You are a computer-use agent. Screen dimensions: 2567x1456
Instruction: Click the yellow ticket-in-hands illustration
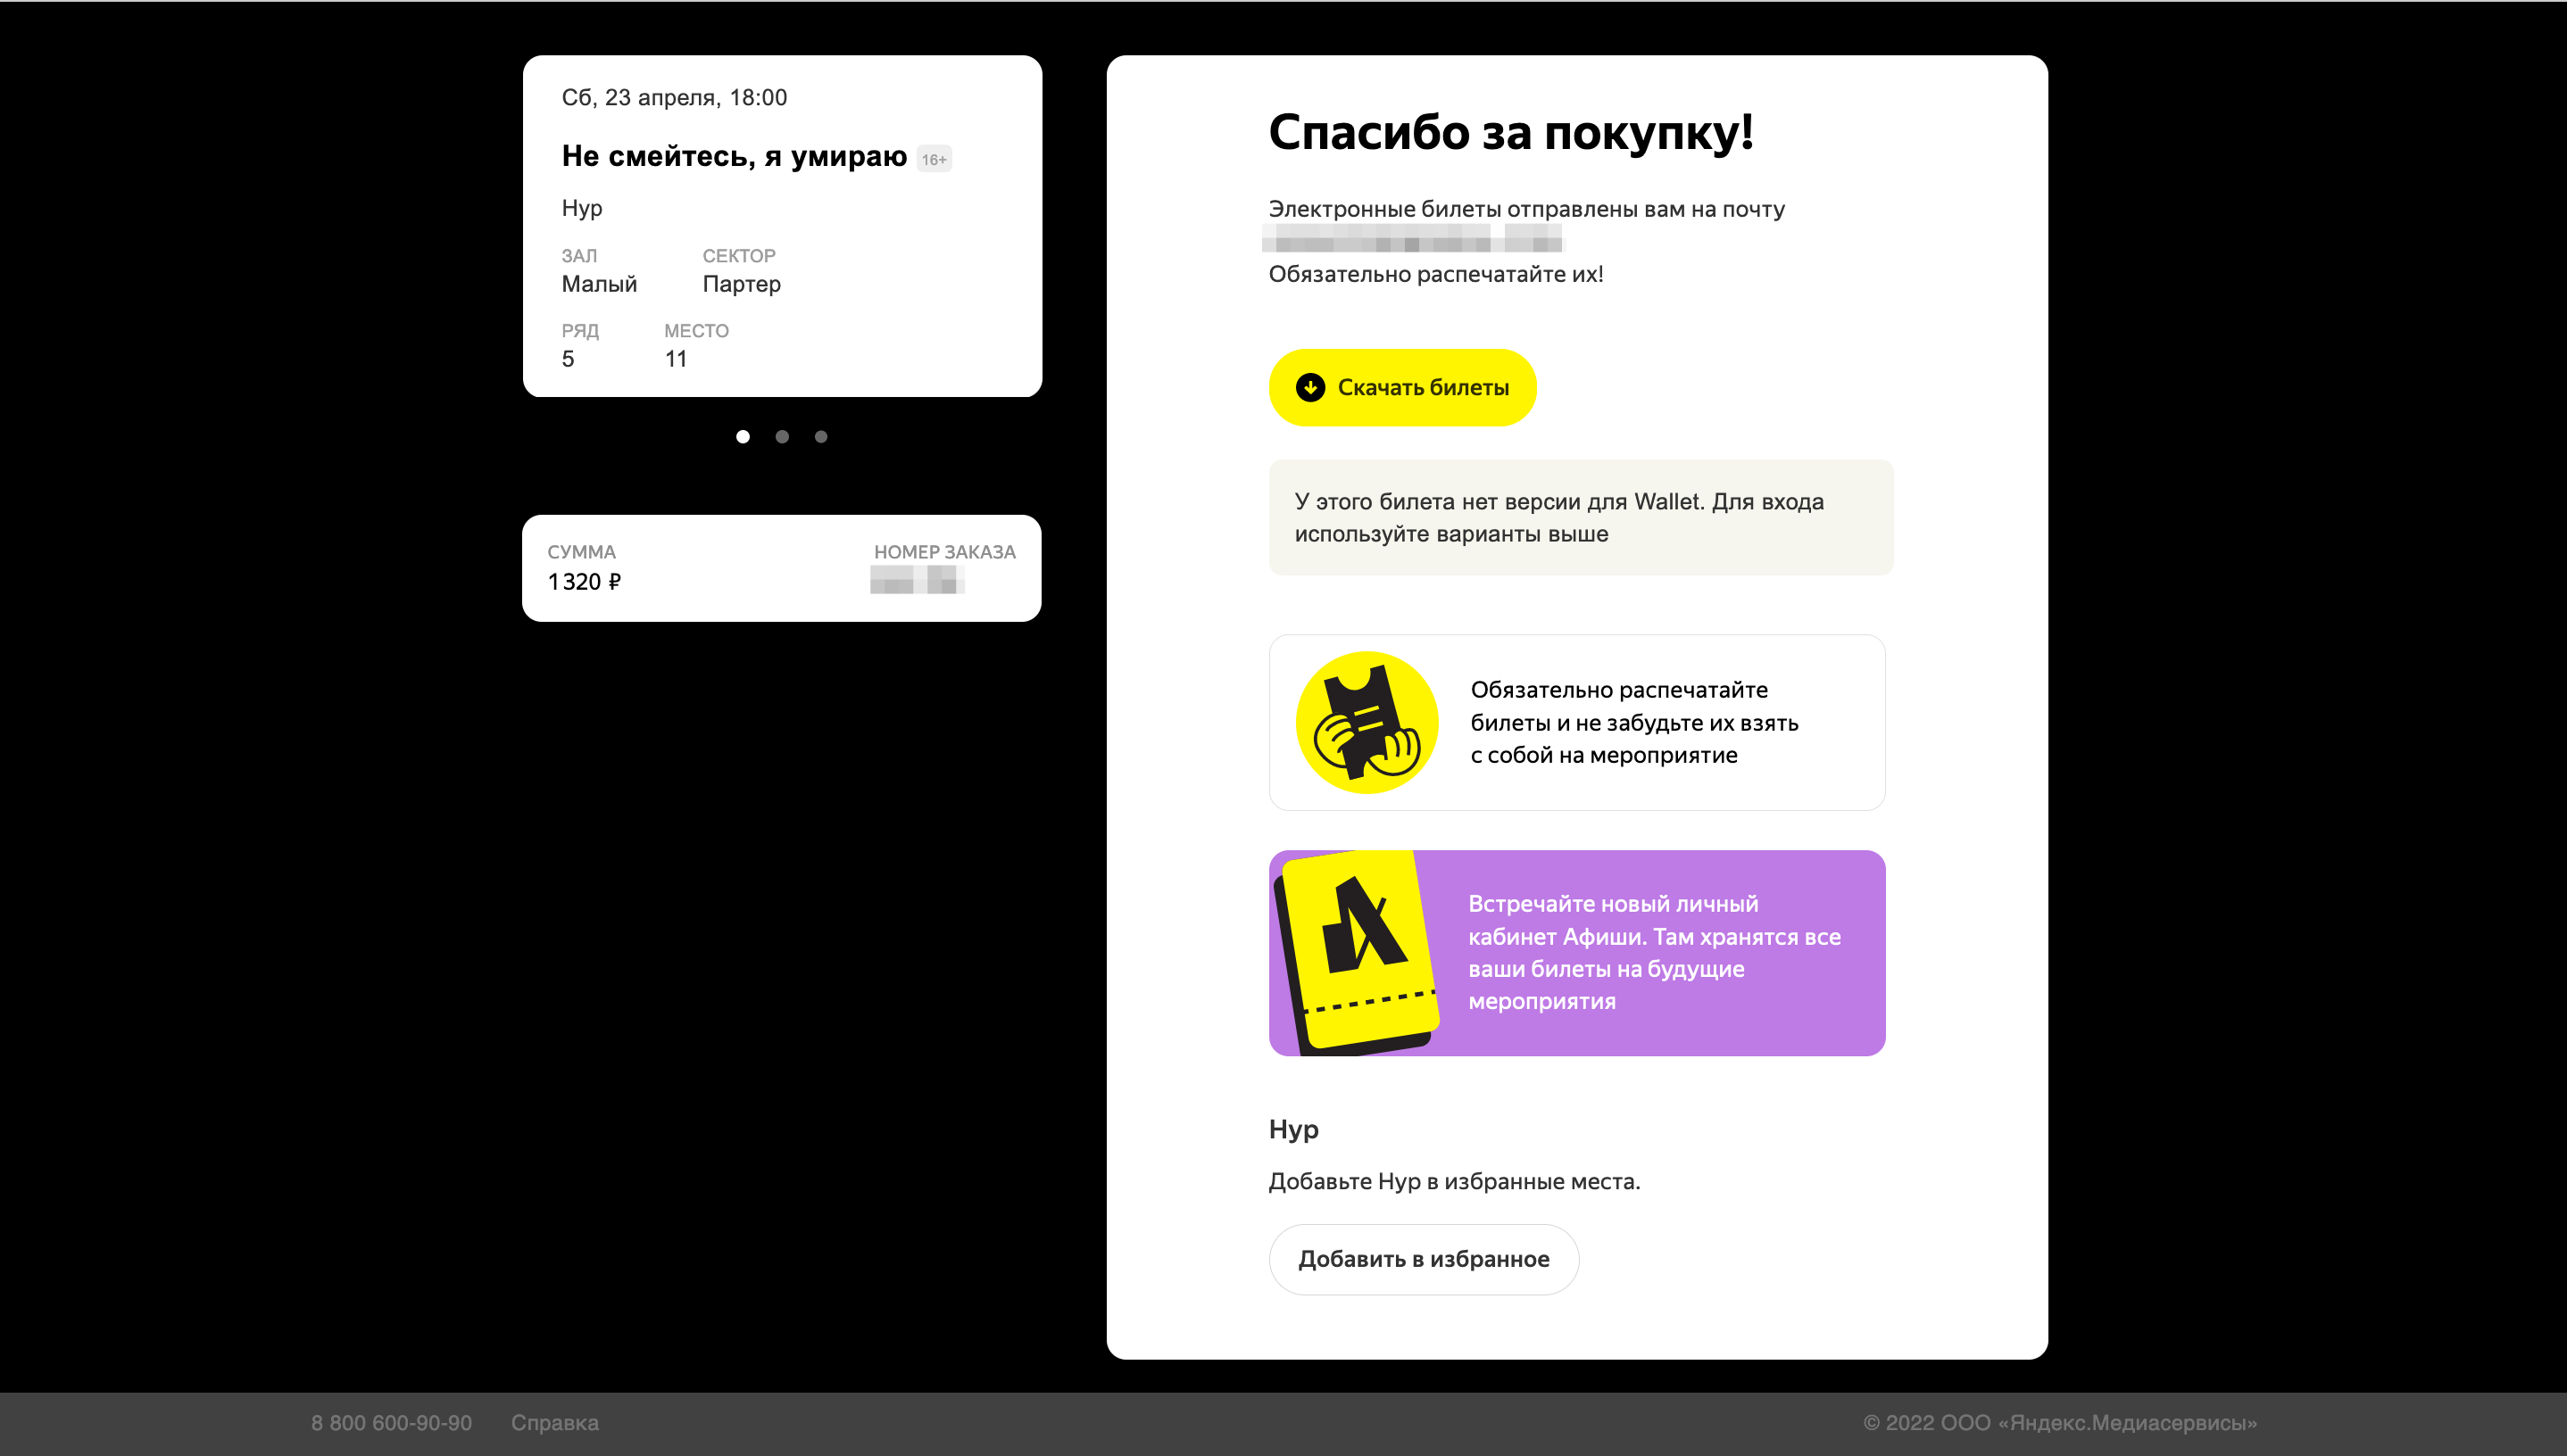coord(1367,722)
